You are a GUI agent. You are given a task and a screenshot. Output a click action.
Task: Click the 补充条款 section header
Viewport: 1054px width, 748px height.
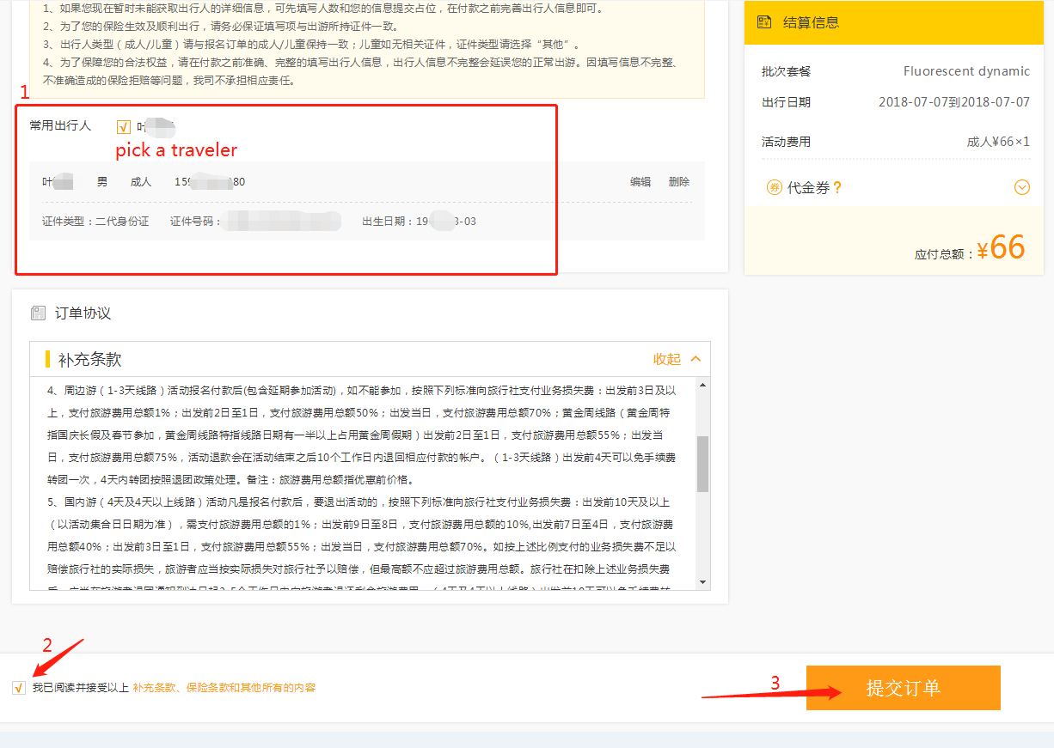click(x=90, y=359)
